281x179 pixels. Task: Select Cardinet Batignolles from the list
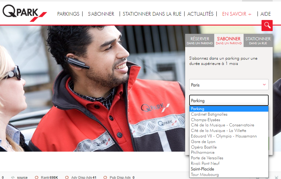coord(229,114)
